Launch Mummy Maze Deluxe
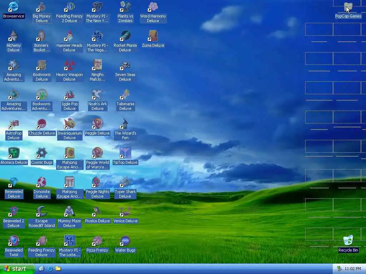Image resolution: width=366 pixels, height=274 pixels. pyautogui.click(x=69, y=218)
